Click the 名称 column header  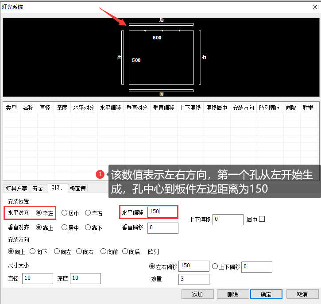pos(28,108)
